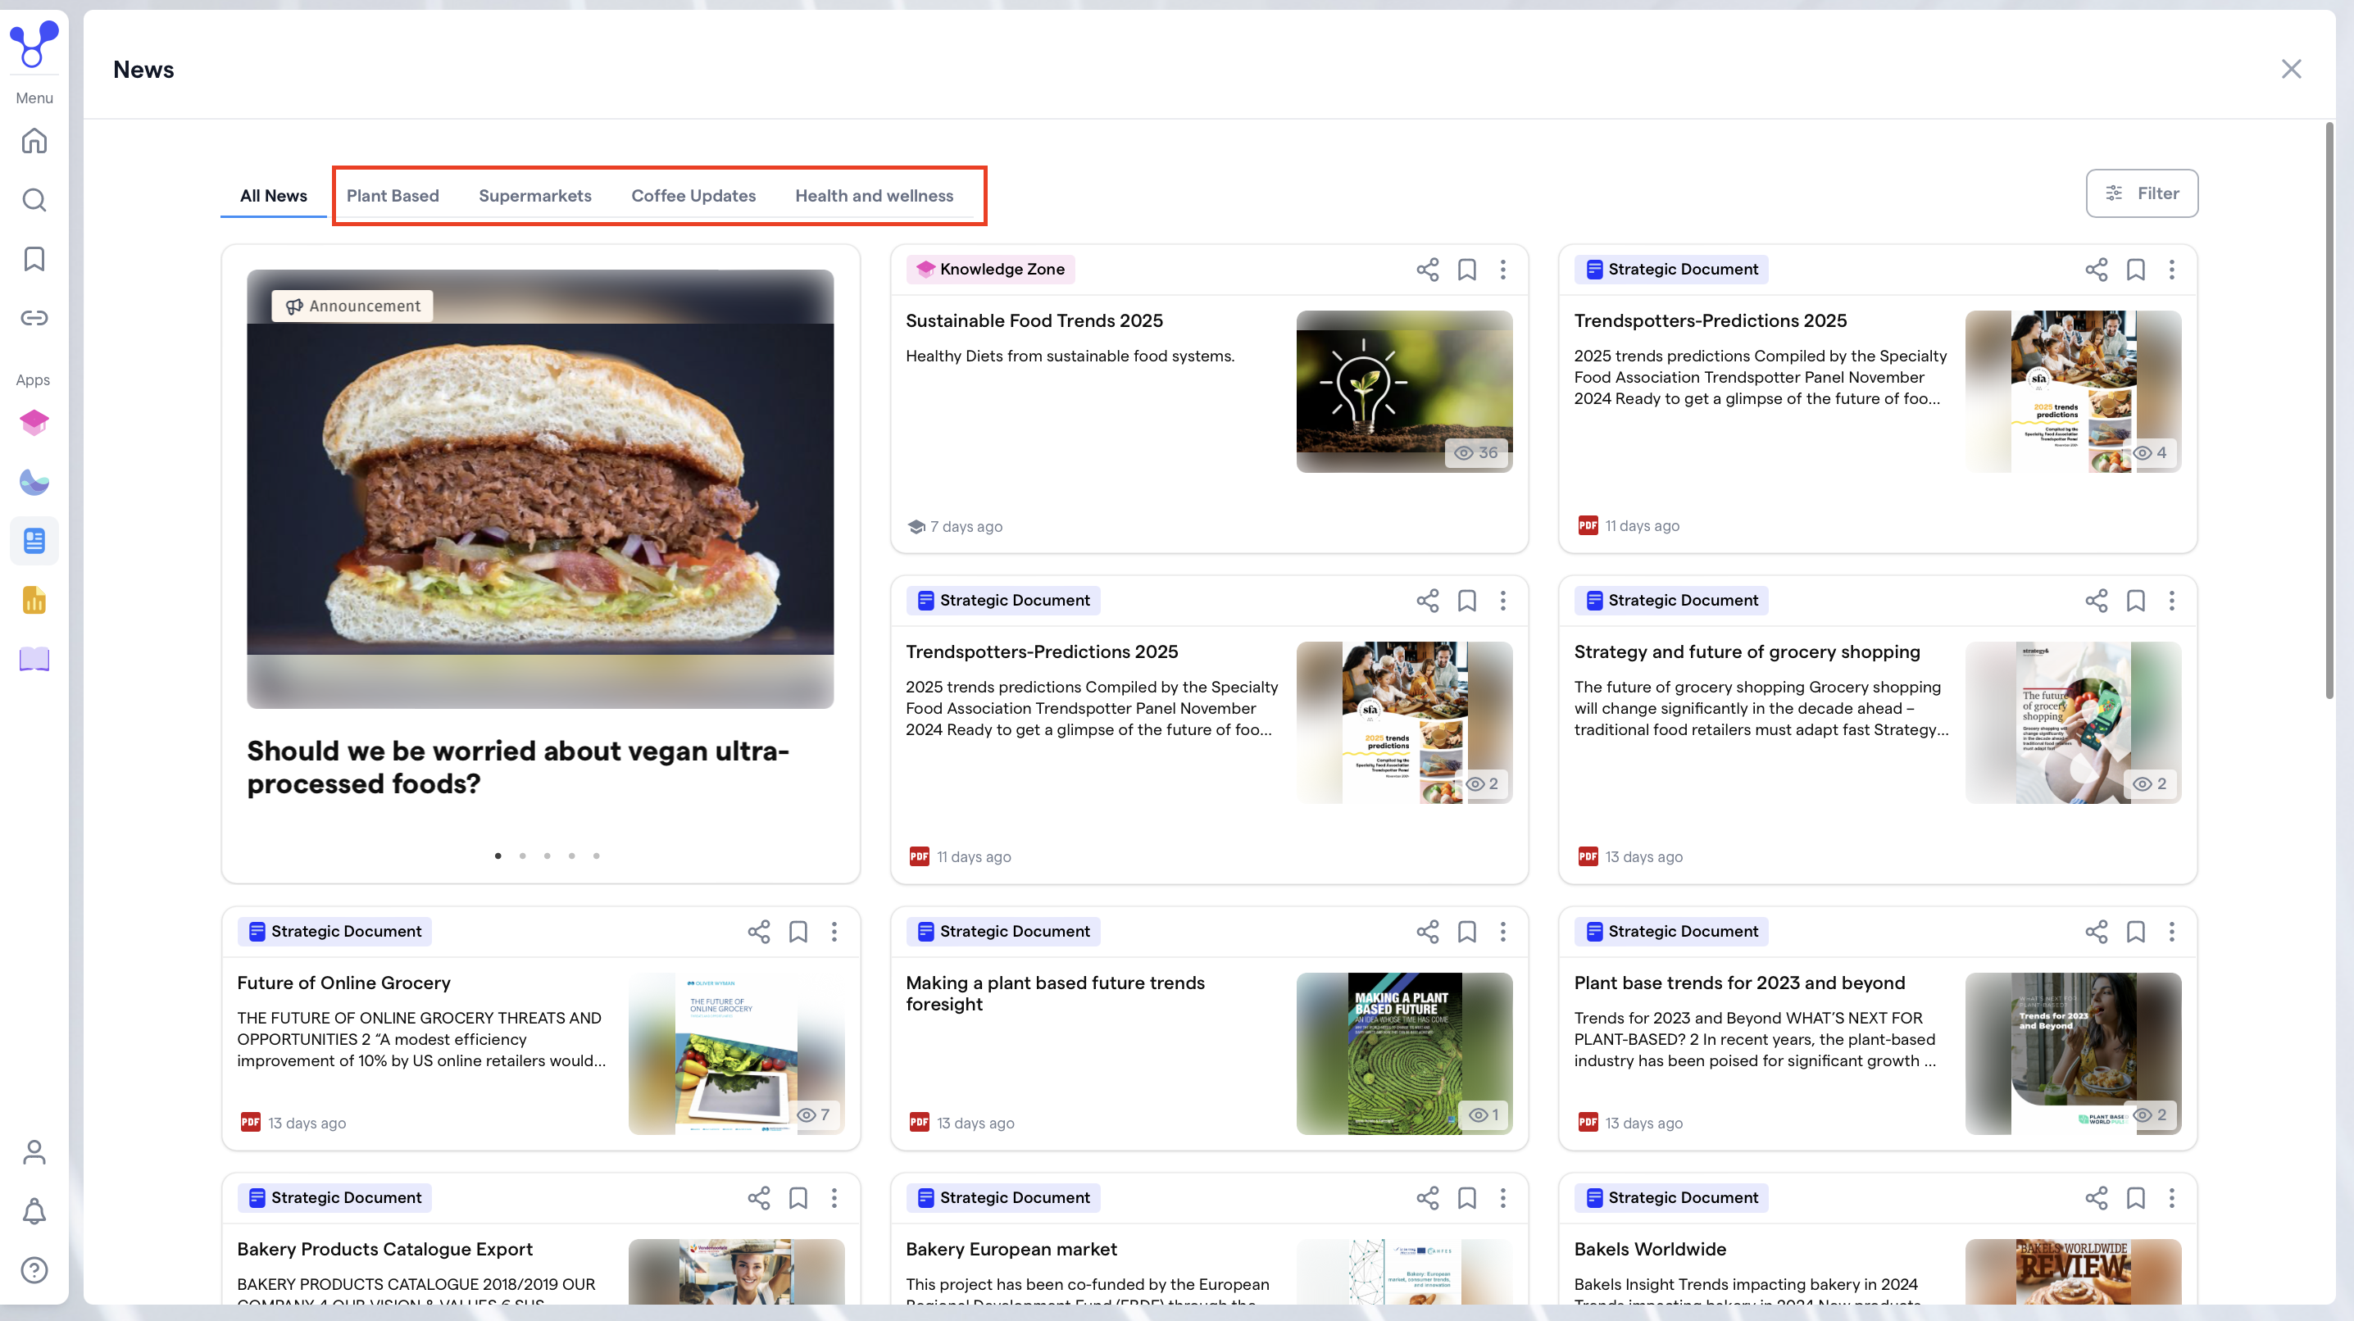Open Strategy and future of grocery shopping title
Screen dimensions: 2354x1321
(1747, 652)
